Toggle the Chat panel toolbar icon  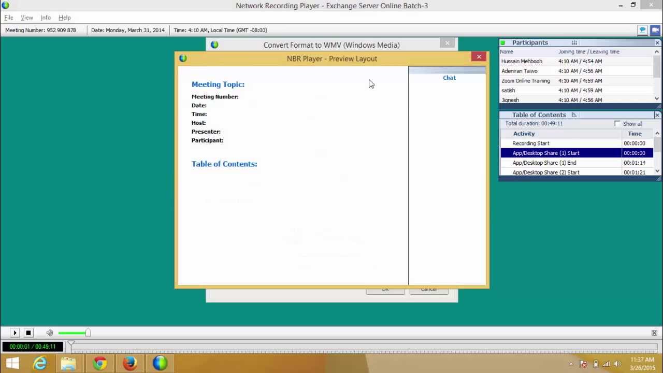[642, 30]
